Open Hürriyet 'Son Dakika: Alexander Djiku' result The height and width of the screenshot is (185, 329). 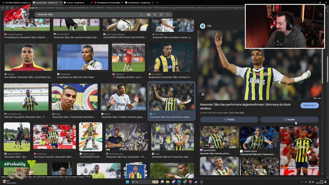[x=28, y=57]
